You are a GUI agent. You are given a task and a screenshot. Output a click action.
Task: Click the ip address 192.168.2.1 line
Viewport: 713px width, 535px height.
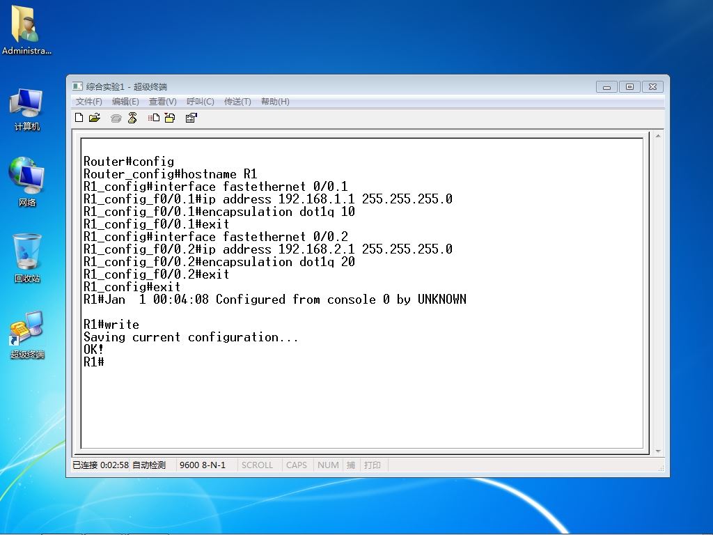[268, 249]
